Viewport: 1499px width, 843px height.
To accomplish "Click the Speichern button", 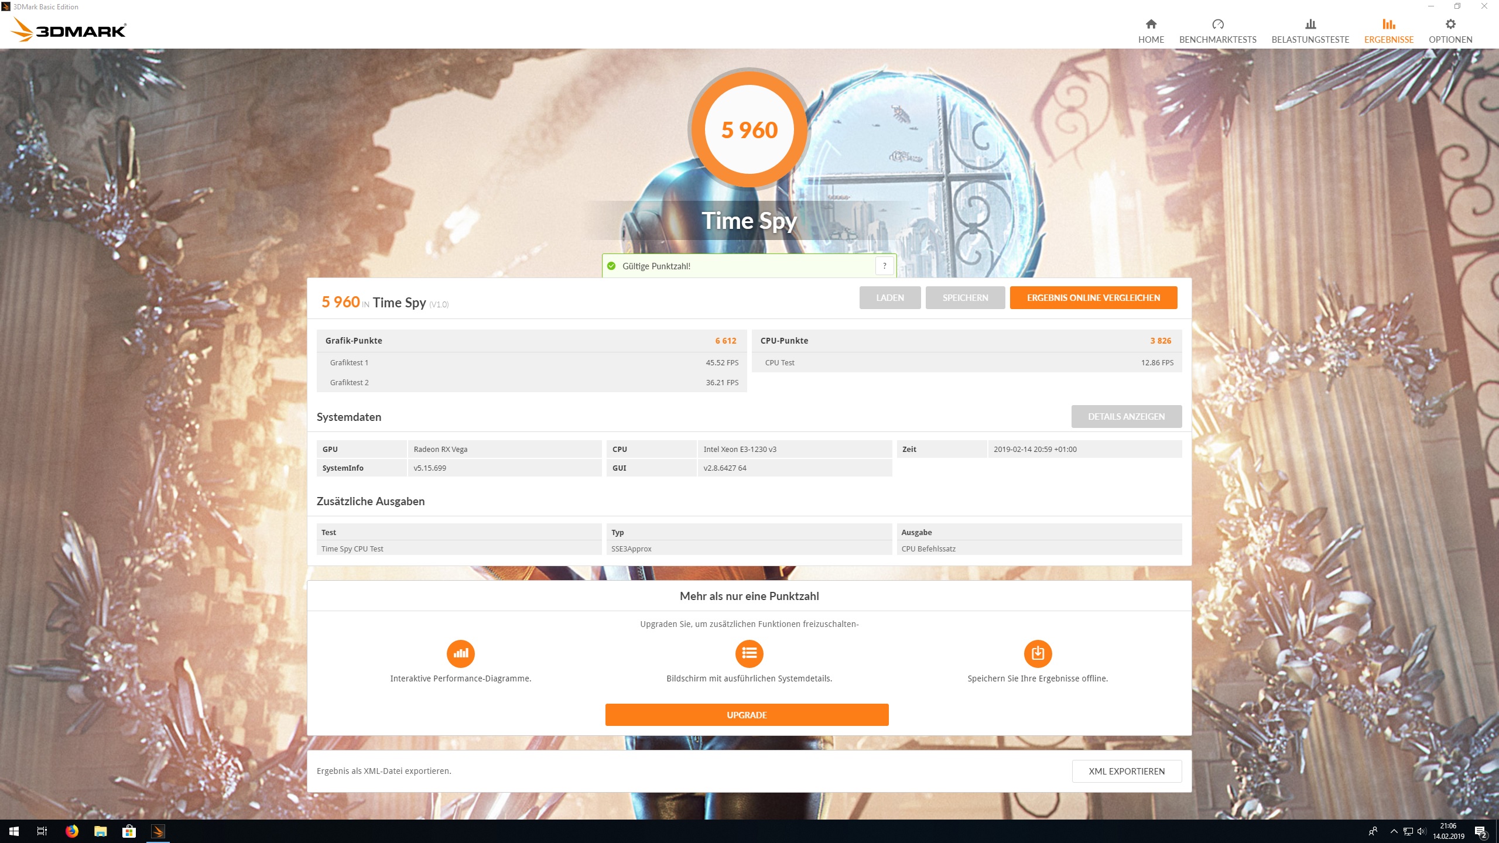I will (964, 297).
